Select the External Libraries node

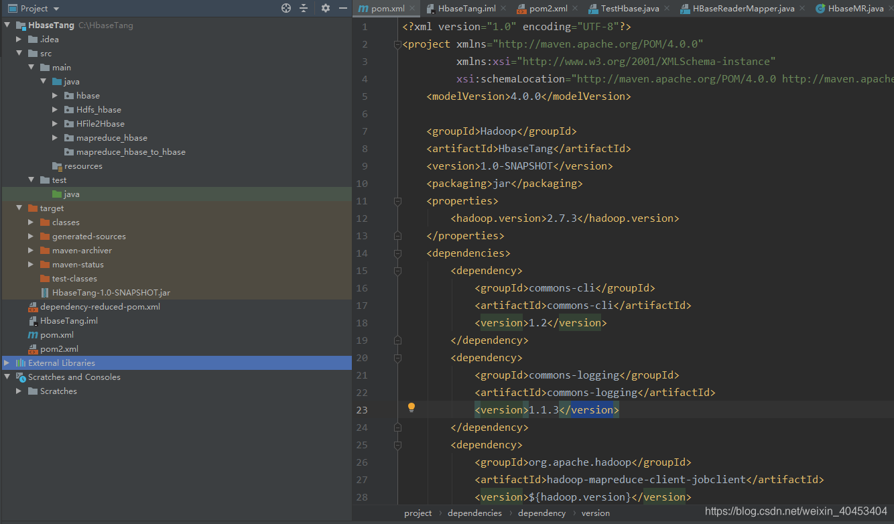(61, 363)
